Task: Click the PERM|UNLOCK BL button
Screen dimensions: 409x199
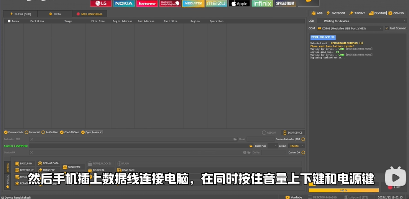Action: 100,163
